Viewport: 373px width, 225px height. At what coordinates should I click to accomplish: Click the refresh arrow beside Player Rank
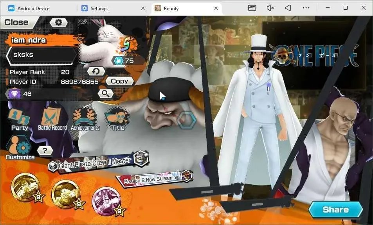(96, 71)
